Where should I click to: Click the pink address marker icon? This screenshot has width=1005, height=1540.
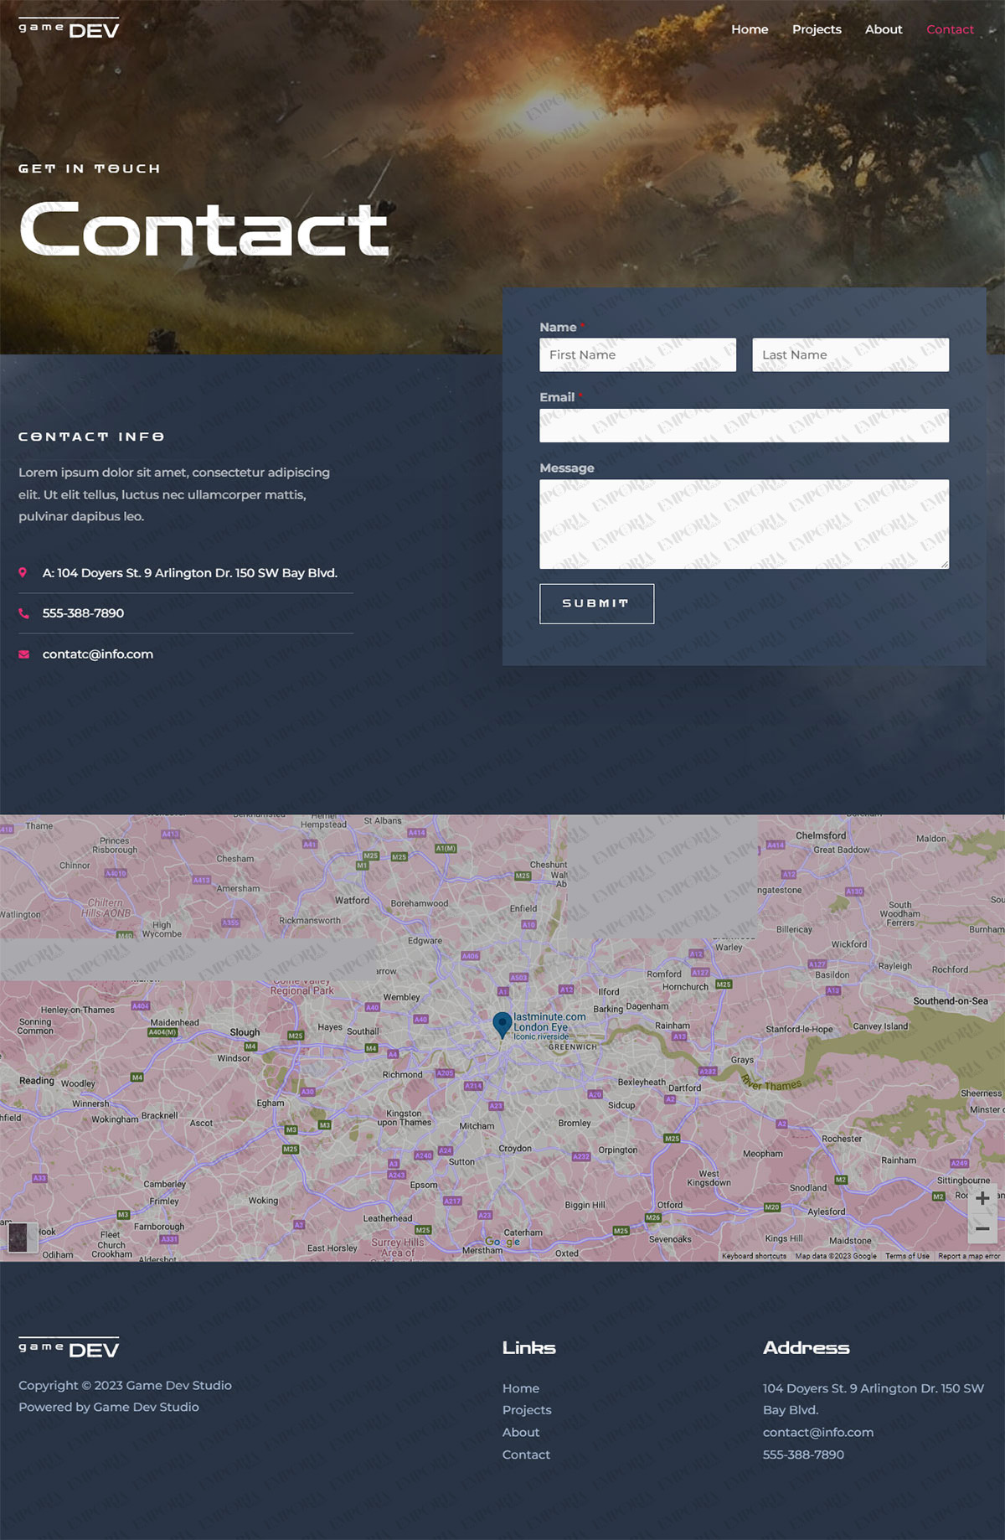(23, 573)
